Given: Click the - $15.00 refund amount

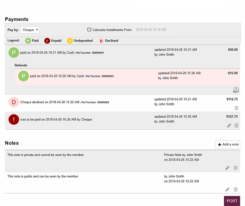Looking at the screenshot, I should 232,73.
